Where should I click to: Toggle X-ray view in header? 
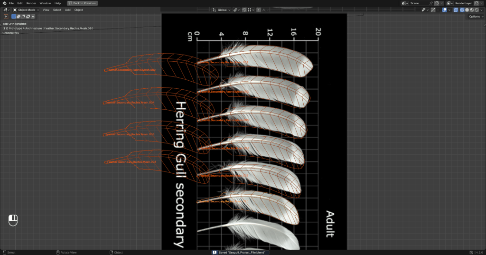(x=456, y=9)
